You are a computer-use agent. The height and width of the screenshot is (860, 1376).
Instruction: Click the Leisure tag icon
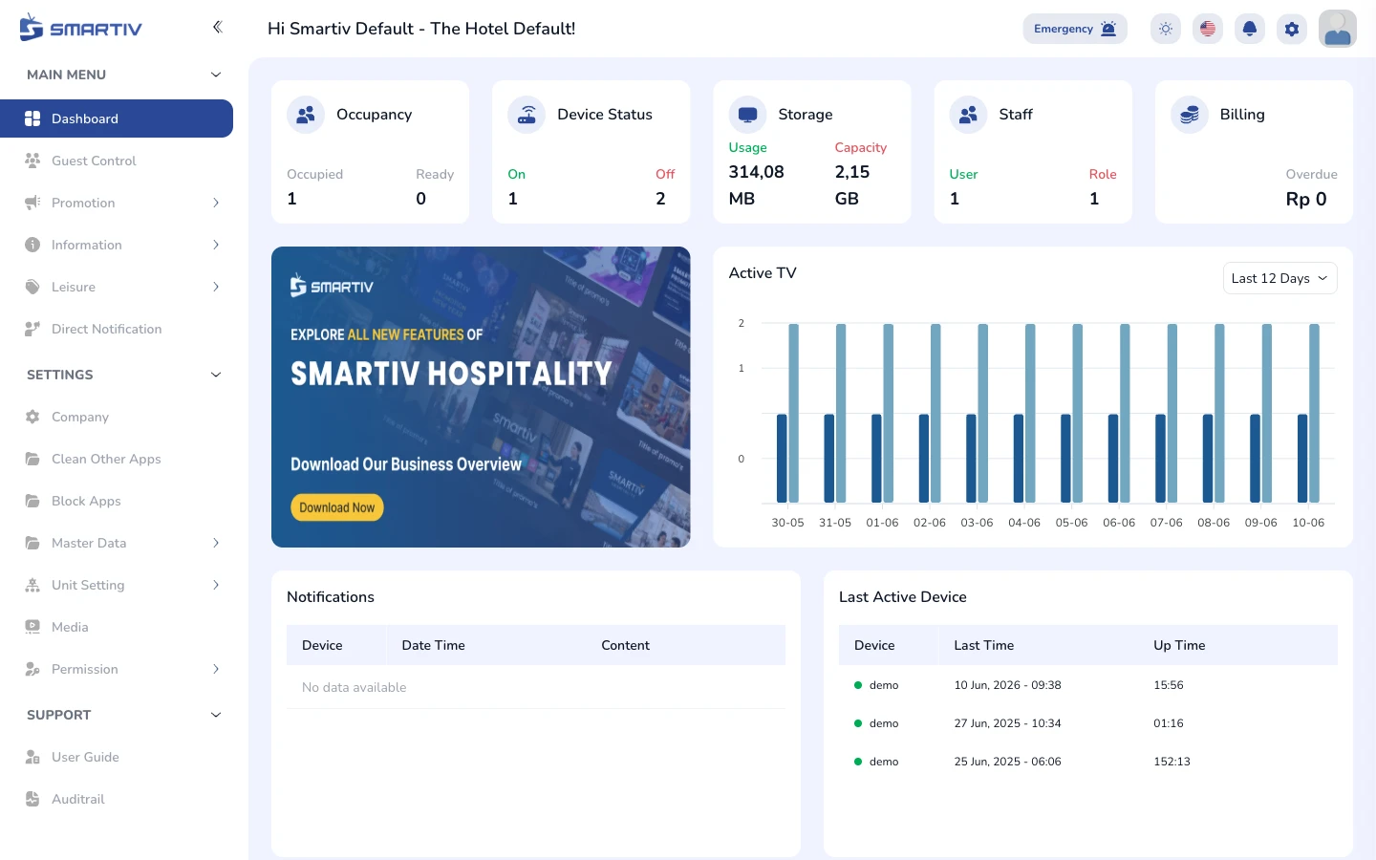coord(32,287)
